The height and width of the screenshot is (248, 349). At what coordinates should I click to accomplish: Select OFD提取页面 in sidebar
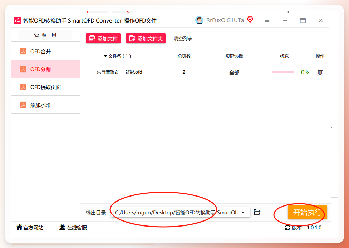point(46,87)
